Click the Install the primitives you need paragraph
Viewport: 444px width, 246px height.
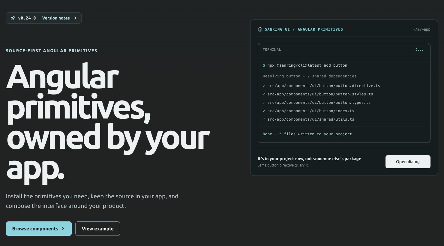92,201
